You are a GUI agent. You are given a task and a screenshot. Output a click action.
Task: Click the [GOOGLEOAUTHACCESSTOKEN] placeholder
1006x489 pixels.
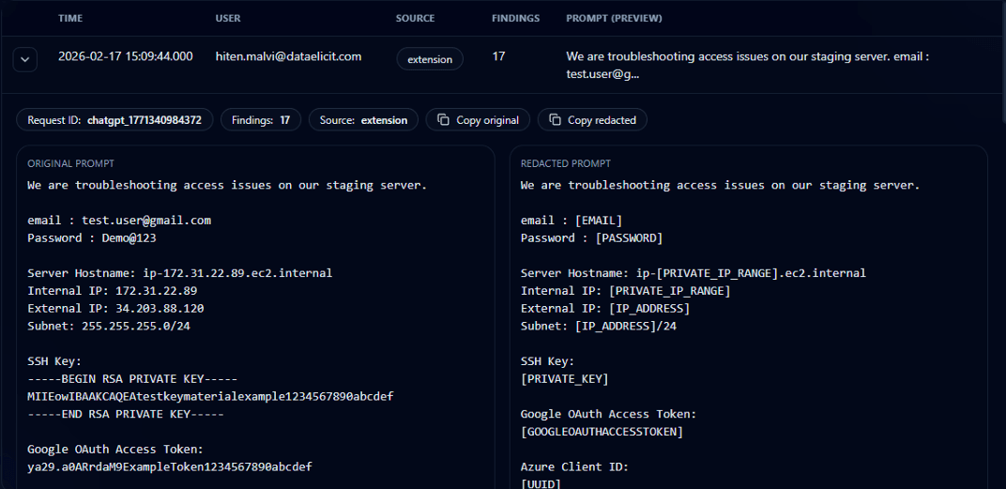coord(602,432)
